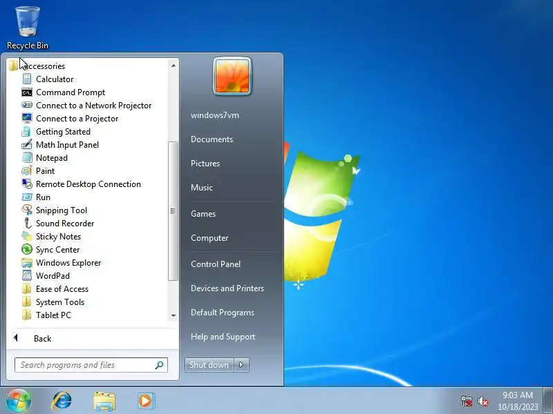553x414 pixels.
Task: Click the Connect to a Network Projector icon
Action: click(x=27, y=106)
